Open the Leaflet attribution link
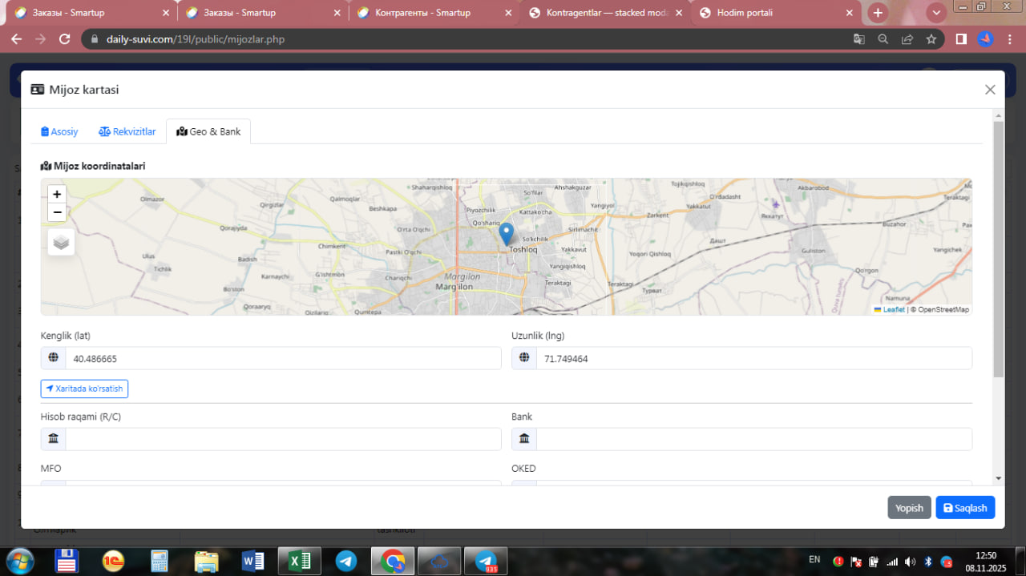Image resolution: width=1026 pixels, height=576 pixels. [893, 309]
